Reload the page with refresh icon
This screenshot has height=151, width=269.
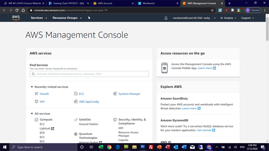tap(17, 10)
